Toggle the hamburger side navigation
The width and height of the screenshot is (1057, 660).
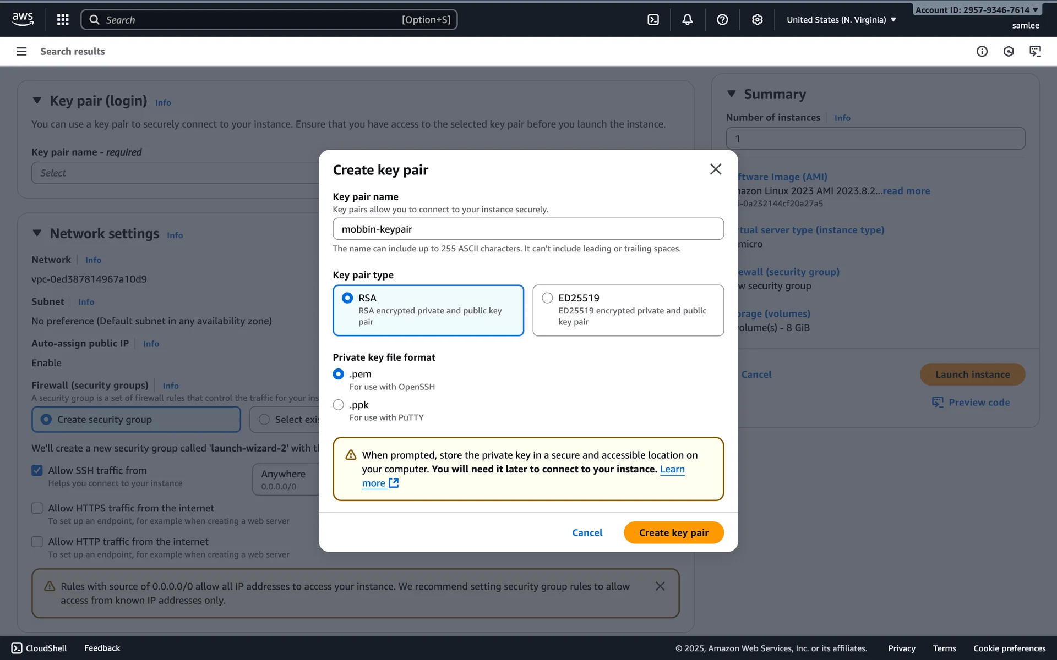pos(21,51)
